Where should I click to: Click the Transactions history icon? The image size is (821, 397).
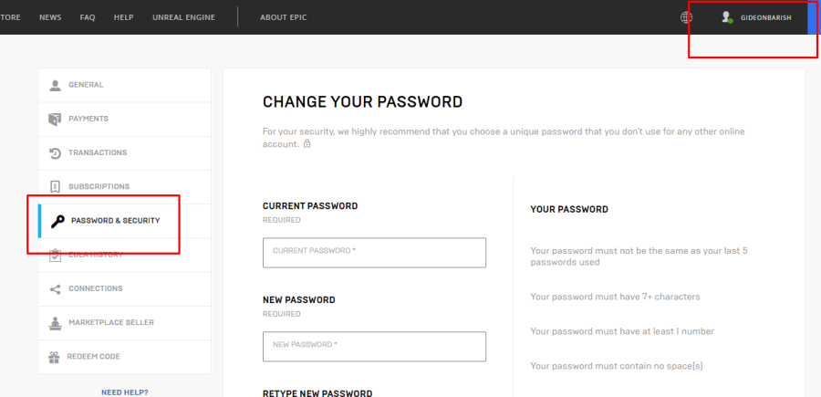(55, 152)
